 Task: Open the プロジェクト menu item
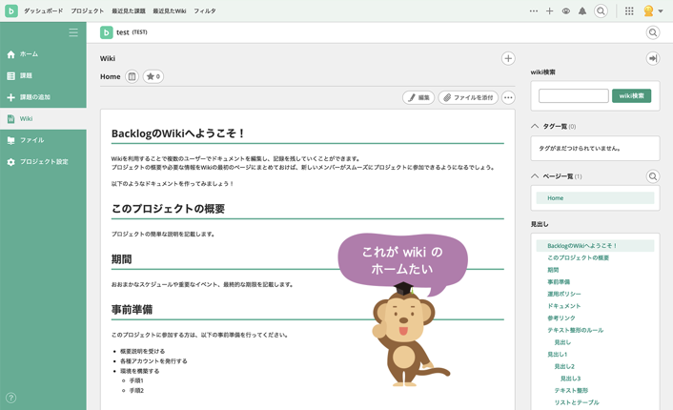pos(88,10)
